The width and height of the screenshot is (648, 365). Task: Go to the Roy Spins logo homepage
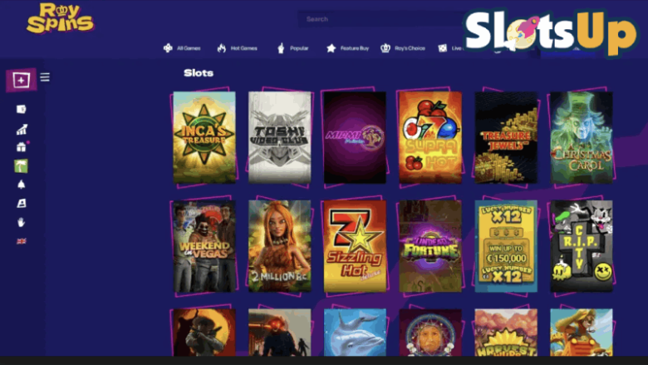click(x=61, y=18)
